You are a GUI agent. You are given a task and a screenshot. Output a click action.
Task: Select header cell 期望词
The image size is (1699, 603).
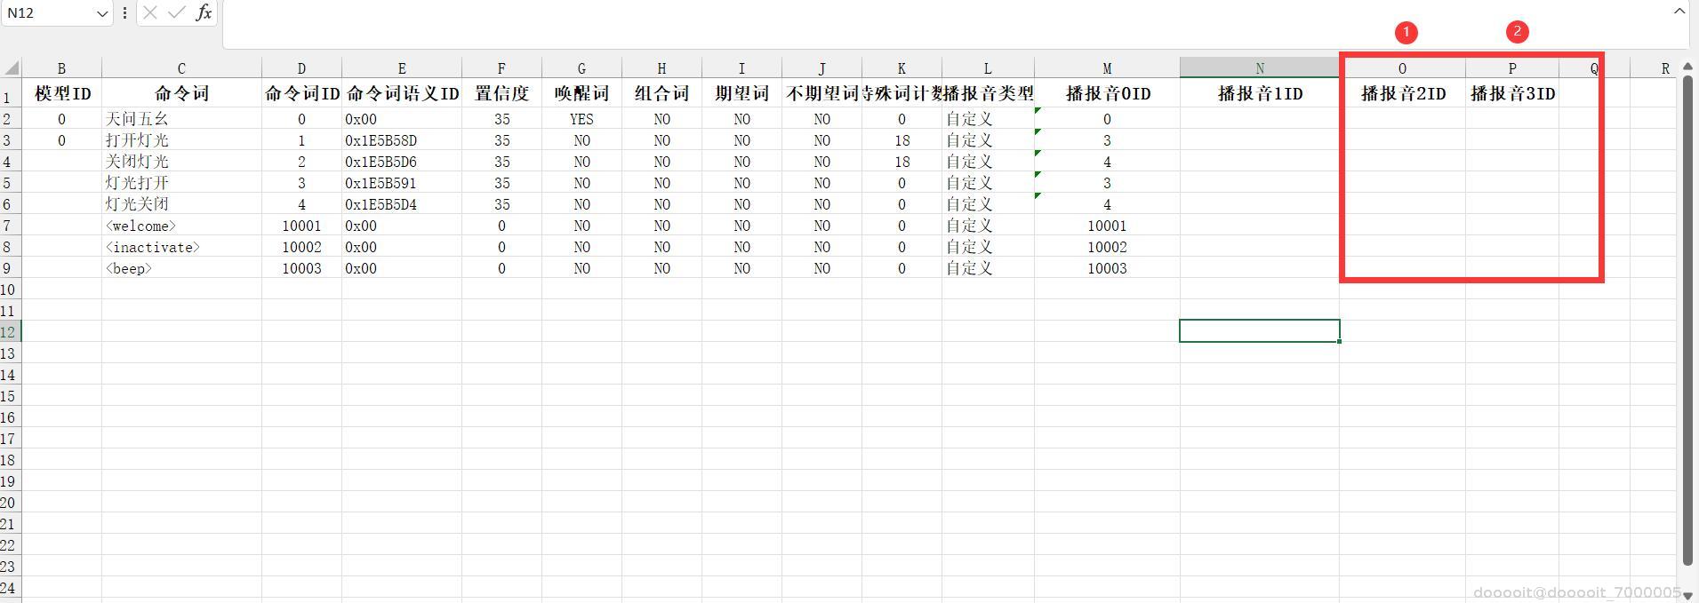tap(741, 93)
